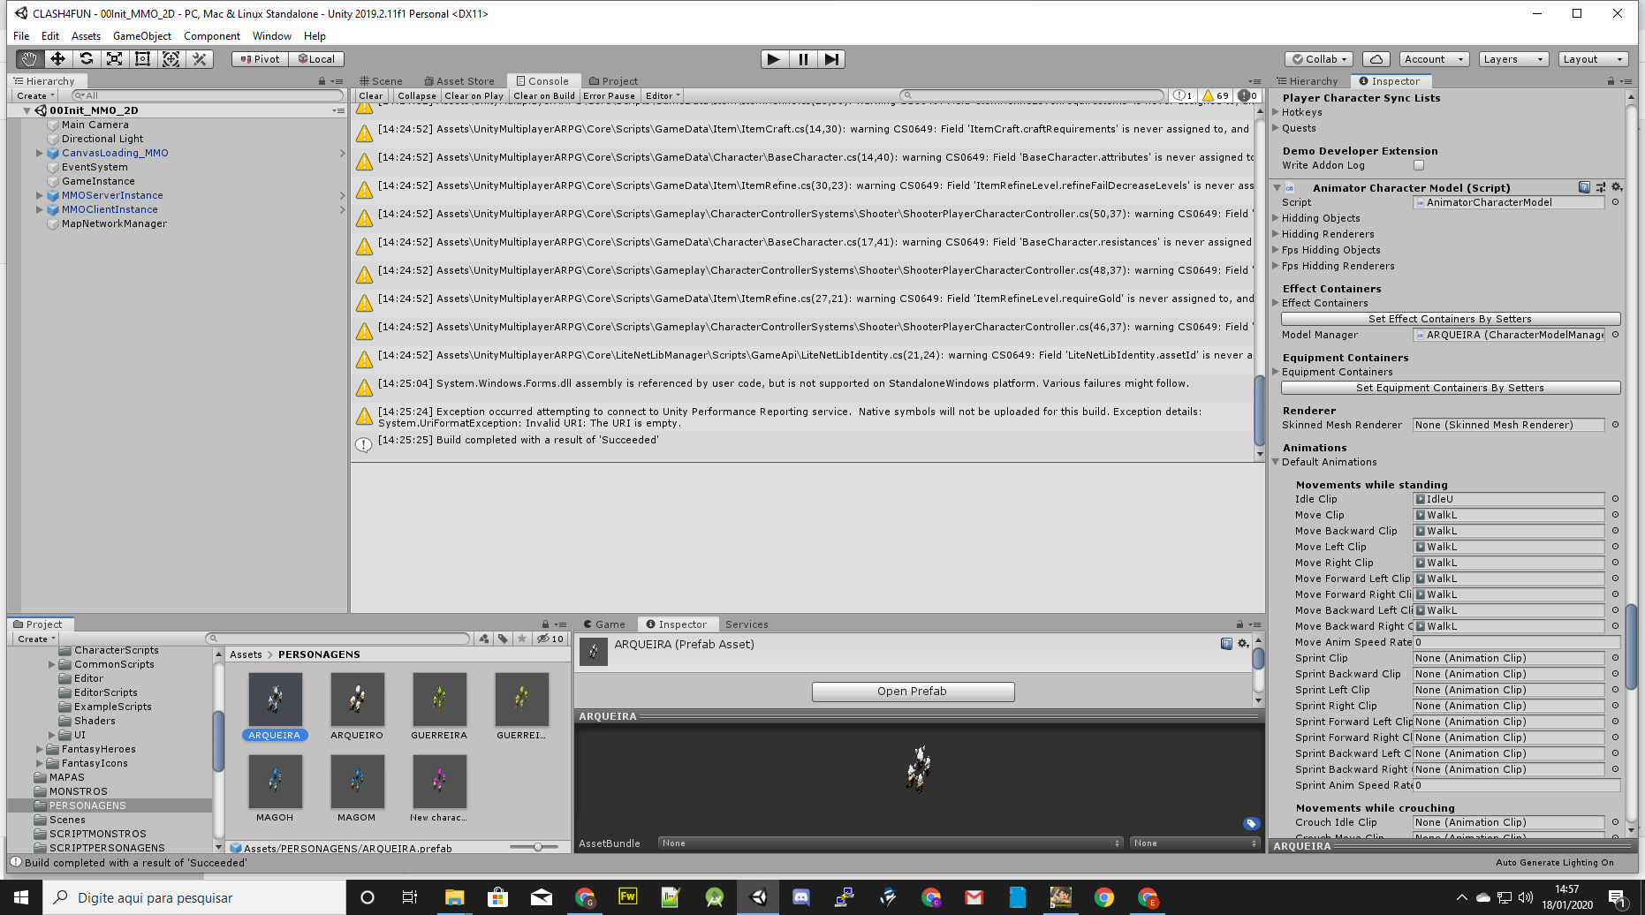Click the lock icon on the Hierarchy panel

(322, 80)
